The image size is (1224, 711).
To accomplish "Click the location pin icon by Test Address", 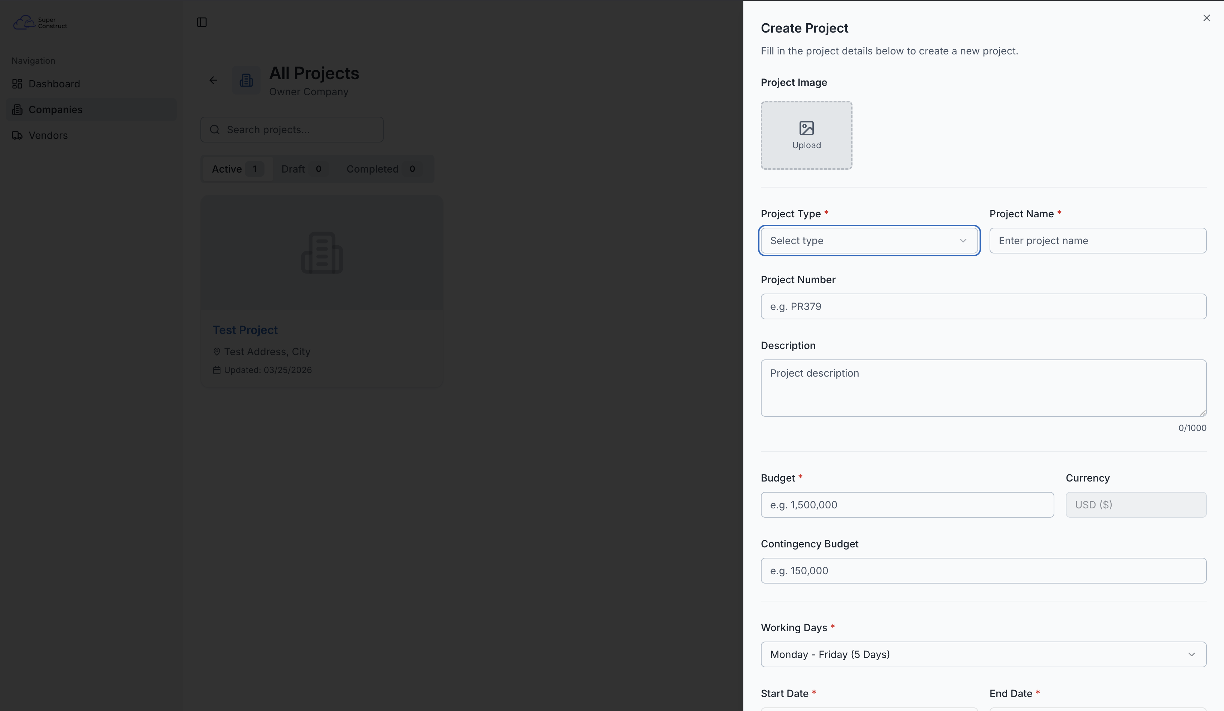I will (217, 351).
